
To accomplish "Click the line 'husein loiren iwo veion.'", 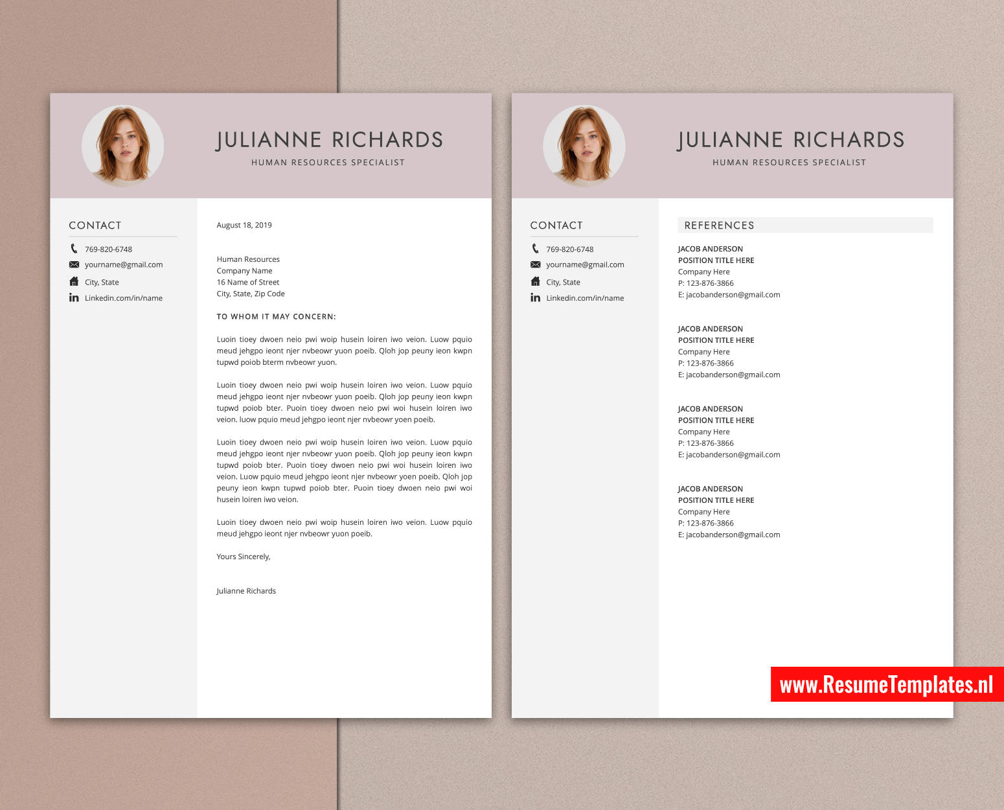I will tap(258, 500).
